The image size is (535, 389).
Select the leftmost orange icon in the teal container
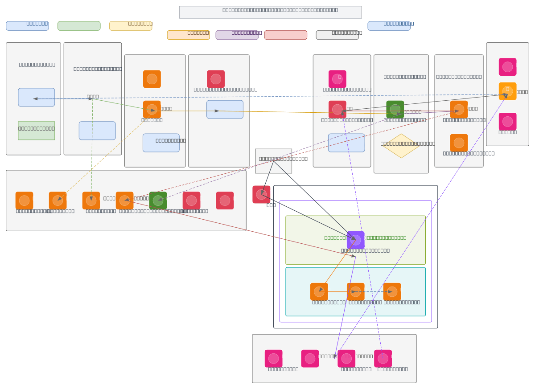click(319, 291)
